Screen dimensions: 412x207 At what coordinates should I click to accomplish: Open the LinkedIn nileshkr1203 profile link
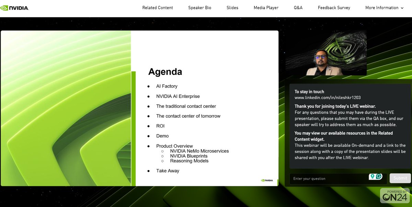(328, 98)
